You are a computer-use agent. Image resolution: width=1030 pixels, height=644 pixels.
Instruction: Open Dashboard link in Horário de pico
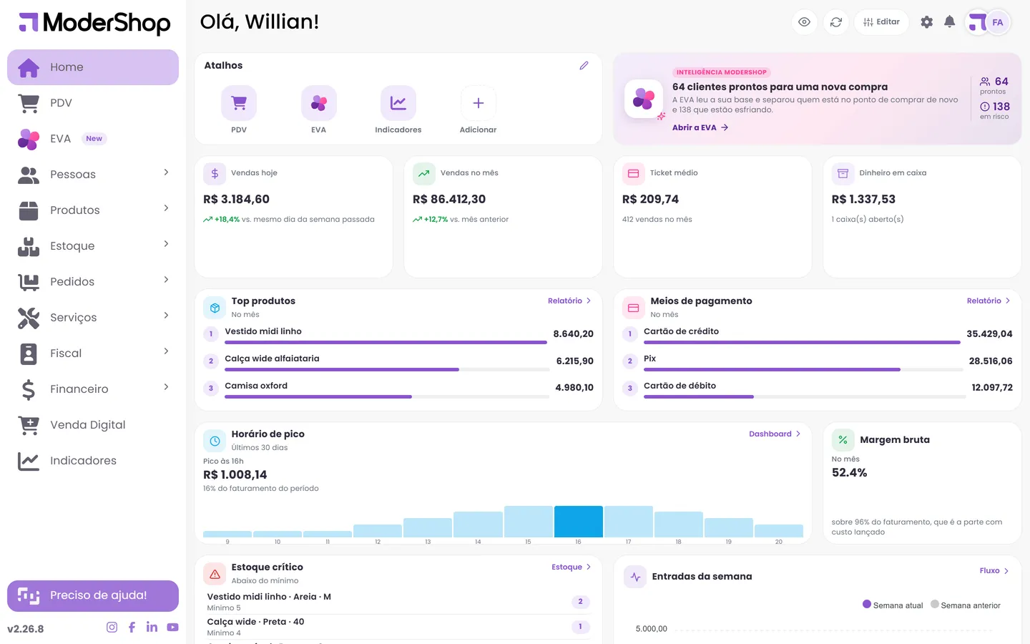(775, 434)
